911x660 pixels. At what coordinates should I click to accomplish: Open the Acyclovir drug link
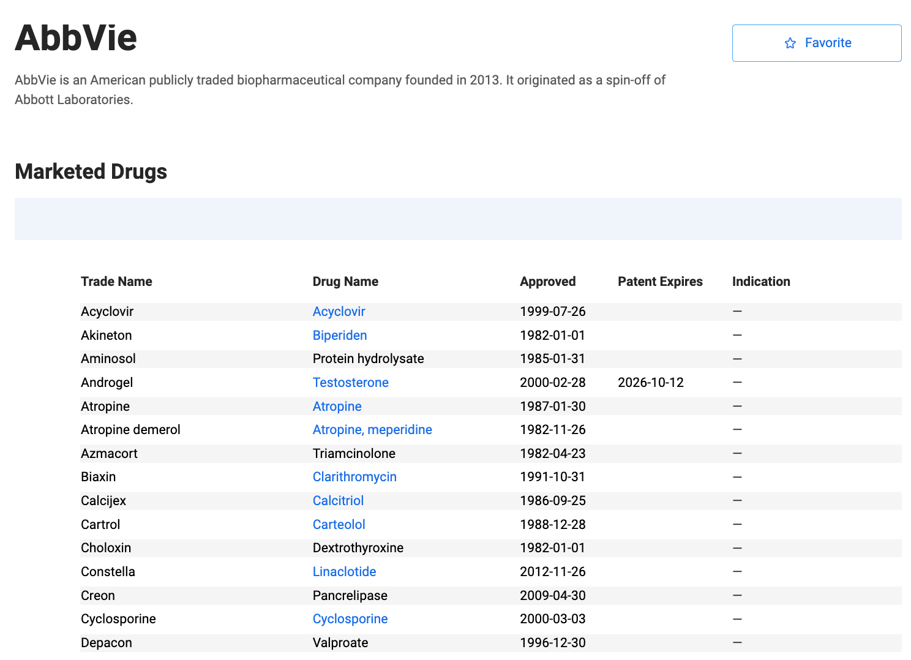click(x=339, y=312)
